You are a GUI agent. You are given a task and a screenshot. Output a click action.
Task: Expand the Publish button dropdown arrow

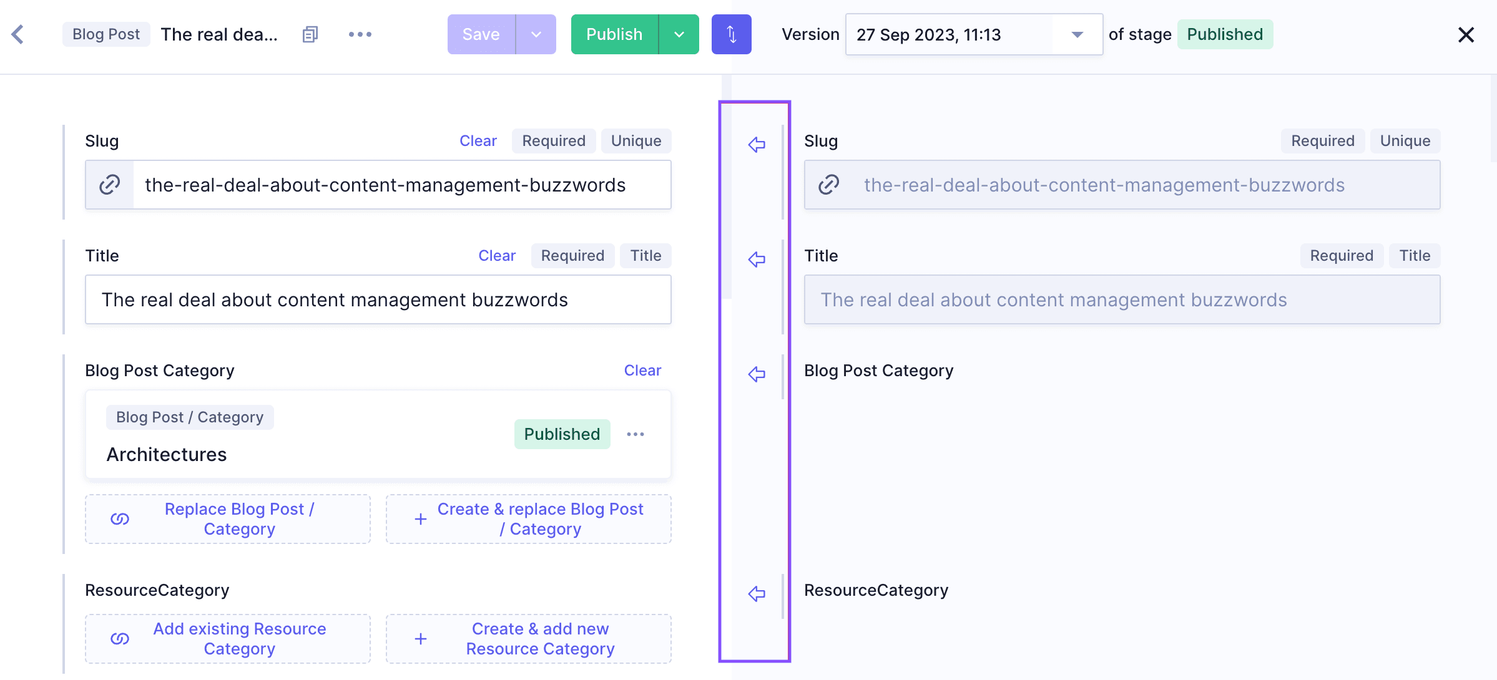[x=679, y=34]
